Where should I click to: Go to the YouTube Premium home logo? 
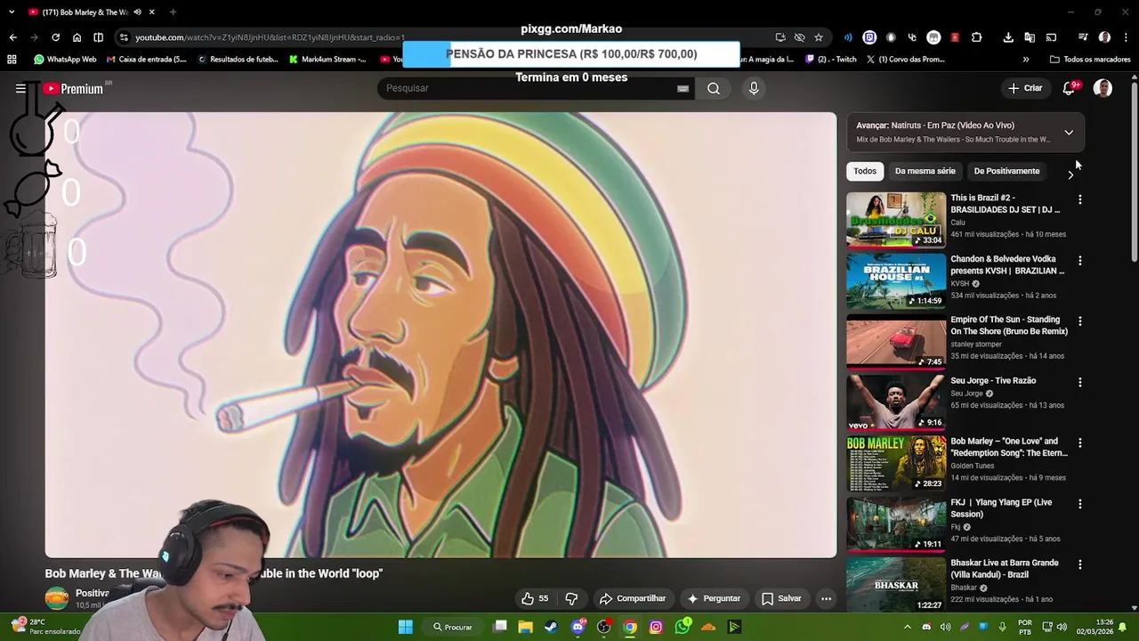(74, 88)
